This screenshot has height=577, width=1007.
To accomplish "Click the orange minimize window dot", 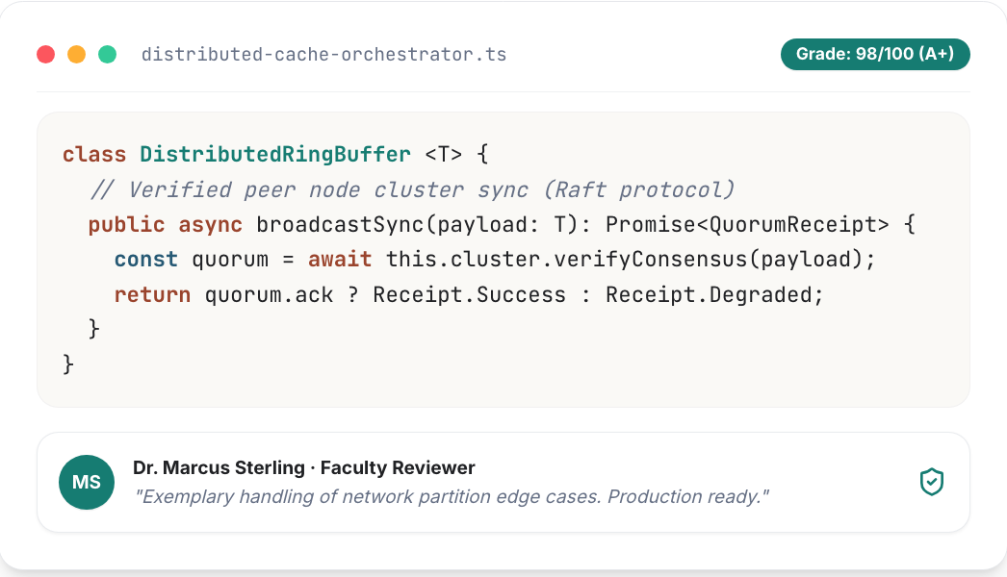I will pos(76,55).
